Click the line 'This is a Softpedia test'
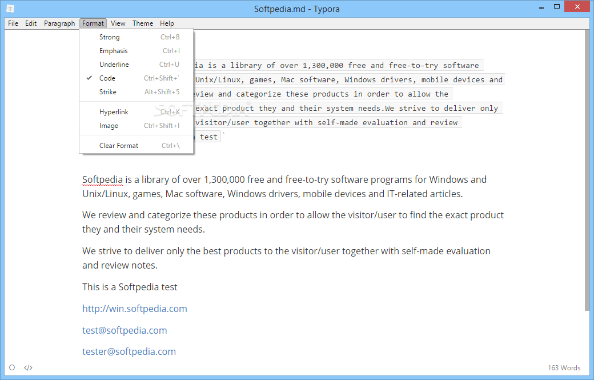594x380 pixels. click(x=130, y=287)
